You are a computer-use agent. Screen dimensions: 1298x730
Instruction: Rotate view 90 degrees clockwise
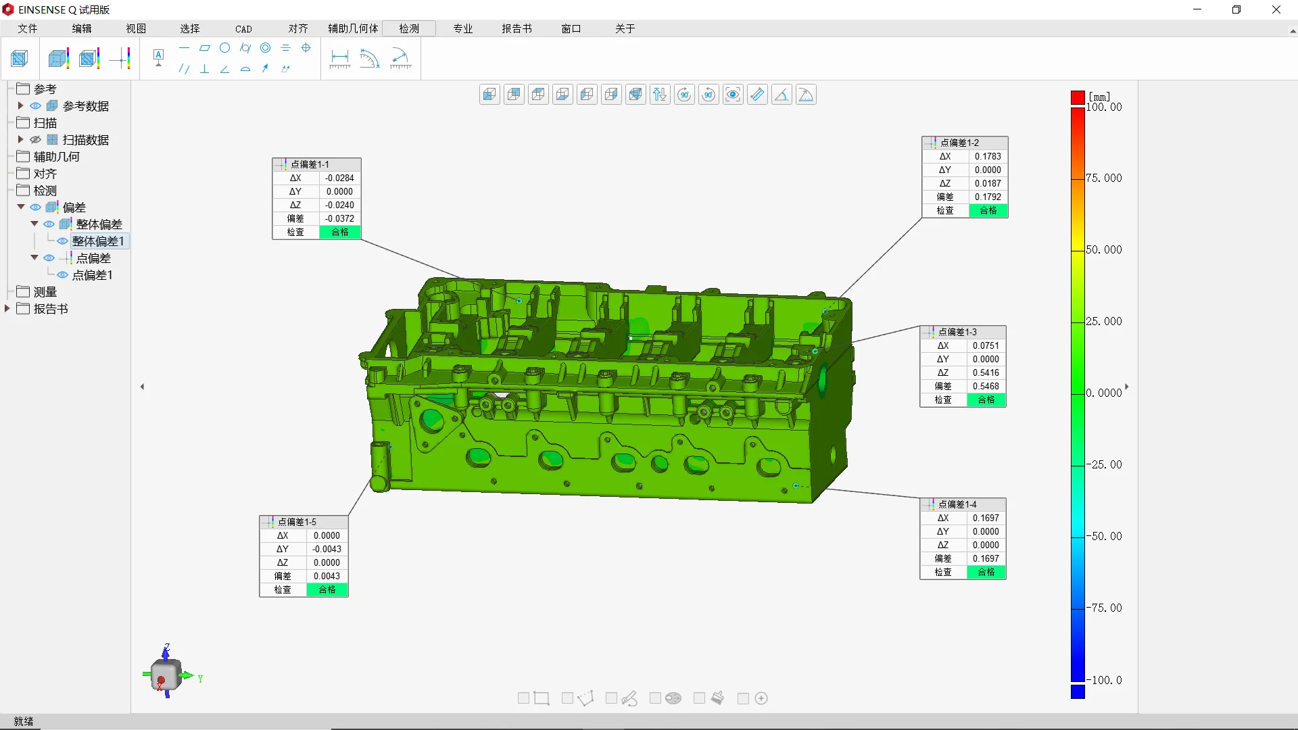click(684, 95)
